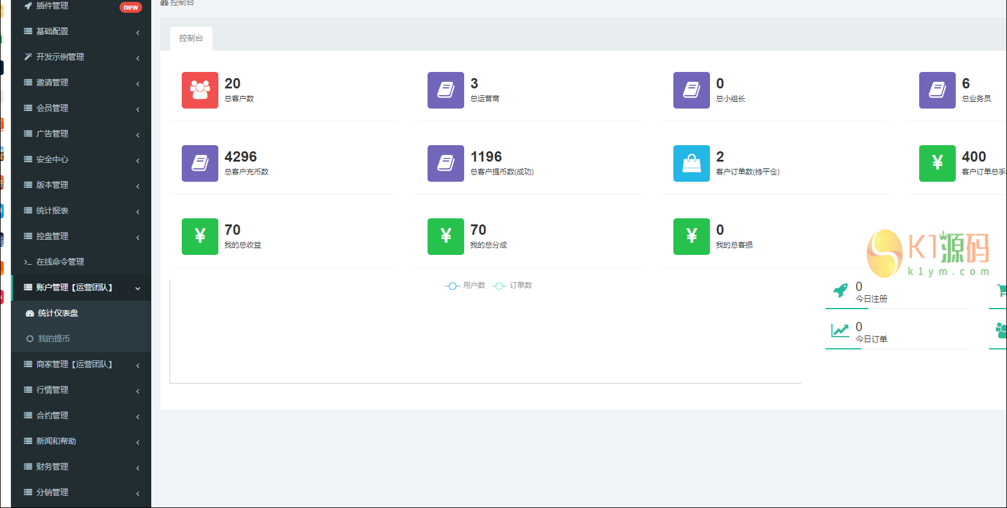Select 合约管理 in the sidebar
This screenshot has width=1007, height=508.
tap(81, 416)
